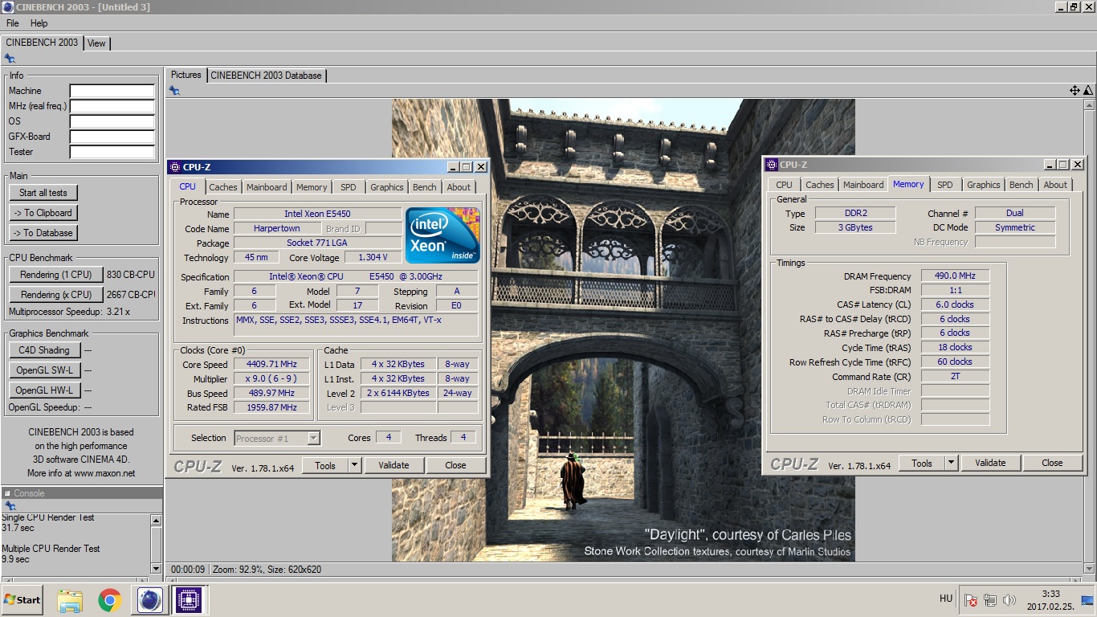Click the Machine input field
The image size is (1097, 617).
coord(112,91)
